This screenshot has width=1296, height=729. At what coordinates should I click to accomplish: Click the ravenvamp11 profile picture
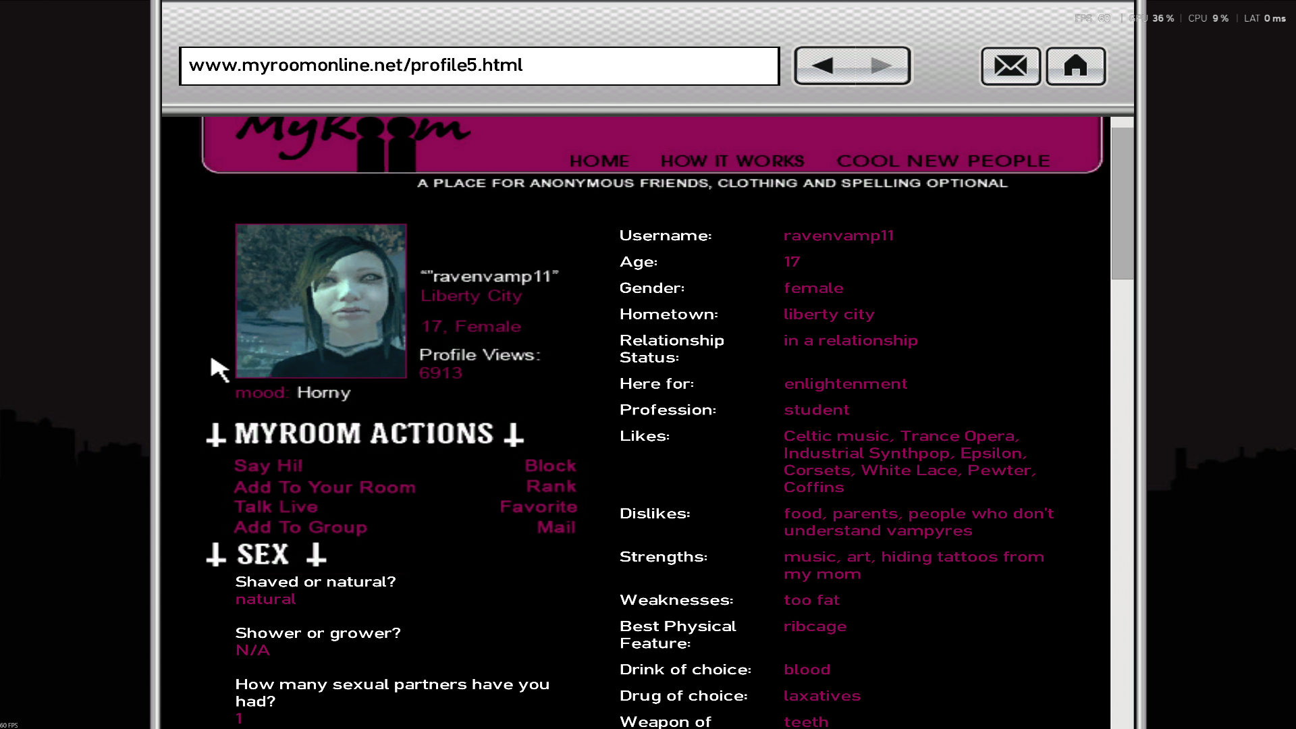[x=321, y=301]
